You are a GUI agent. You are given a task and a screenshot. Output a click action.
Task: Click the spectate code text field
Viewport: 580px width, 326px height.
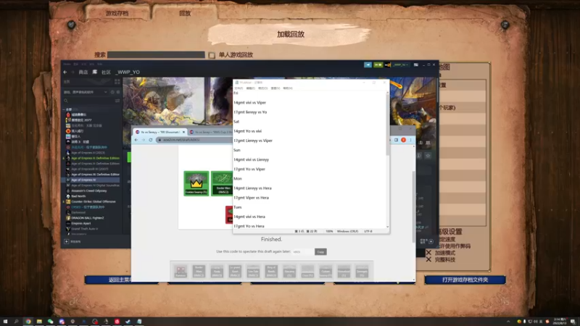pyautogui.click(x=302, y=251)
